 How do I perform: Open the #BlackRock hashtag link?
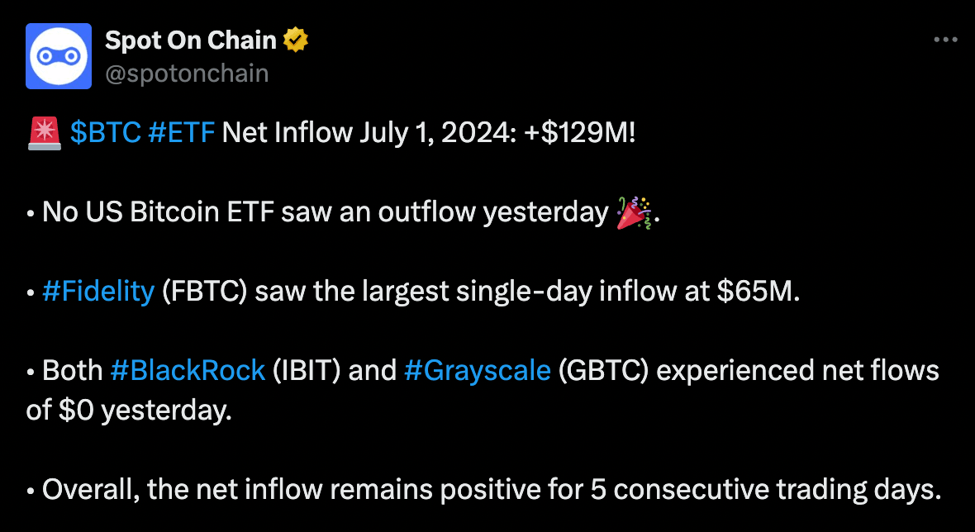[187, 370]
